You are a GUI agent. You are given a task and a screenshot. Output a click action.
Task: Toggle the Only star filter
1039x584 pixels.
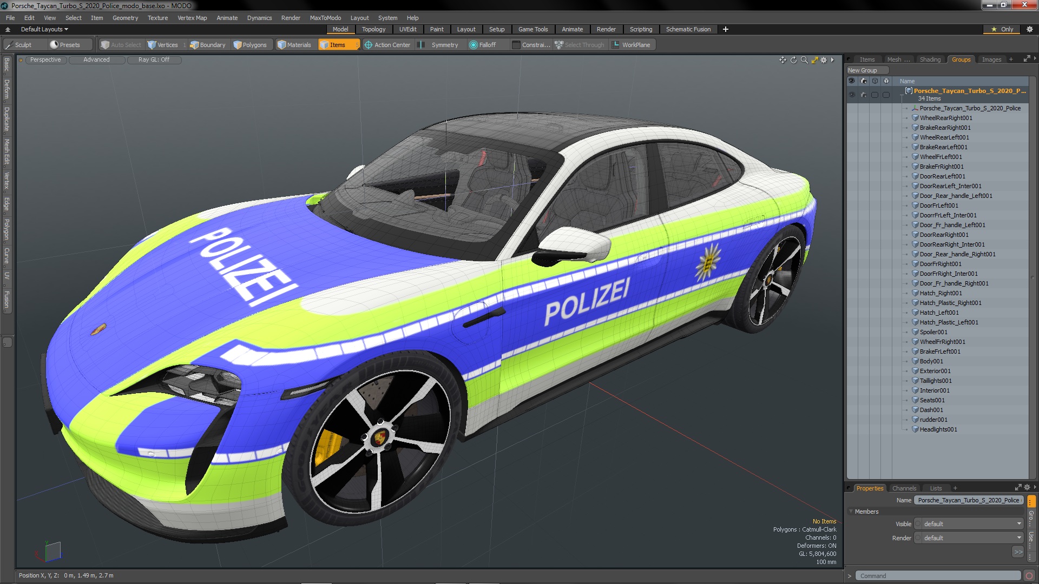click(x=1002, y=29)
